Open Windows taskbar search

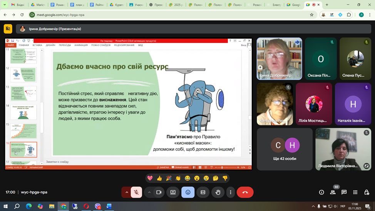pyautogui.click(x=17, y=206)
